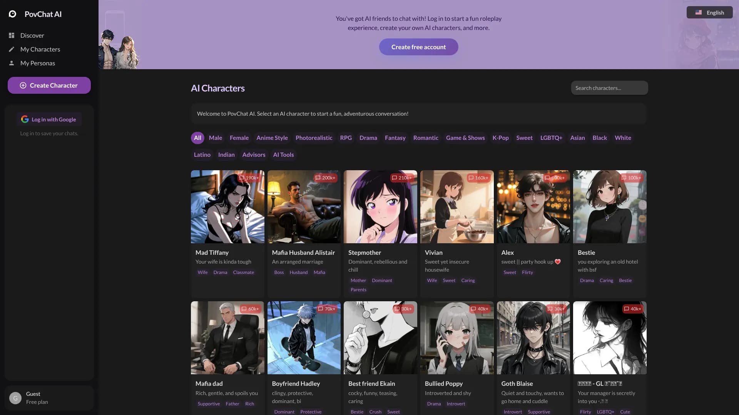Select the Anime Style filter
This screenshot has height=415, width=739.
(x=272, y=138)
